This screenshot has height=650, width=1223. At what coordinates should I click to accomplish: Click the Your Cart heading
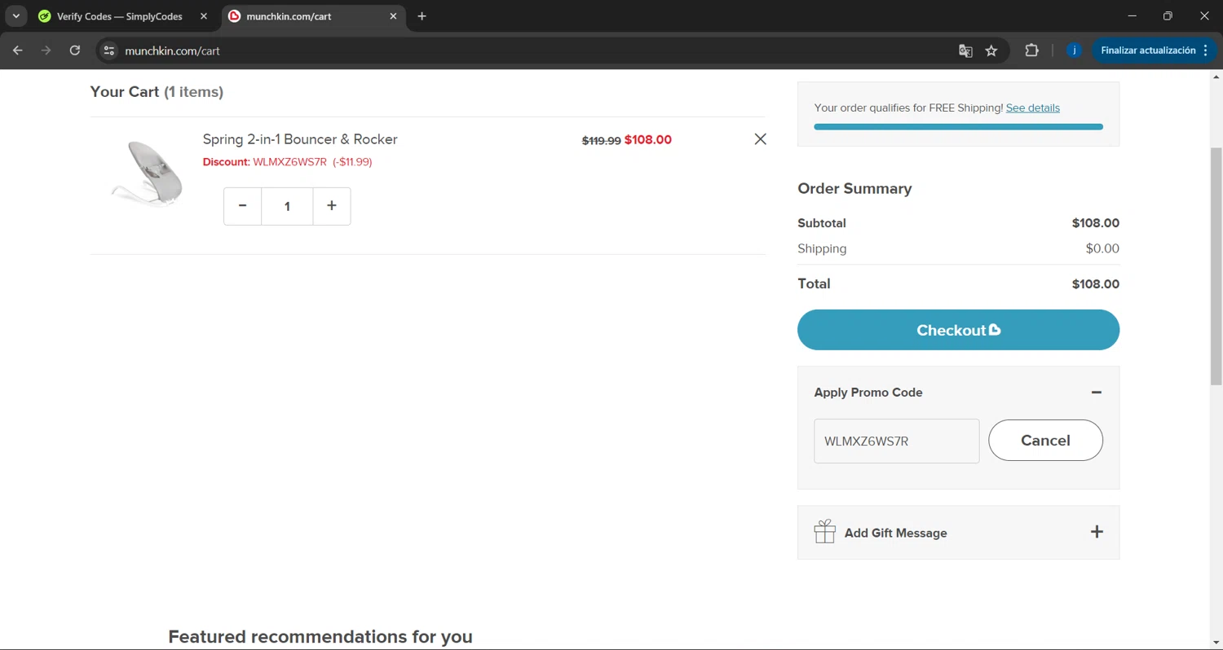click(157, 92)
